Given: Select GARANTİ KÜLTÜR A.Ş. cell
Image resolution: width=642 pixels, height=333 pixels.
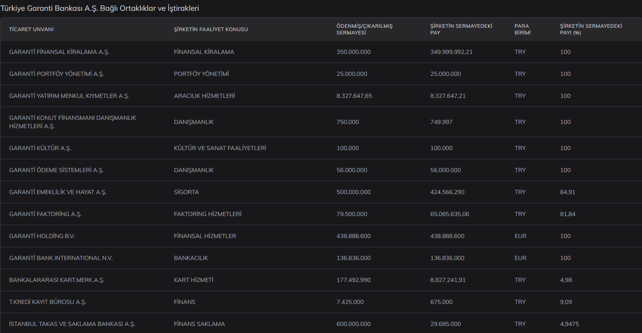Looking at the screenshot, I should (40, 148).
